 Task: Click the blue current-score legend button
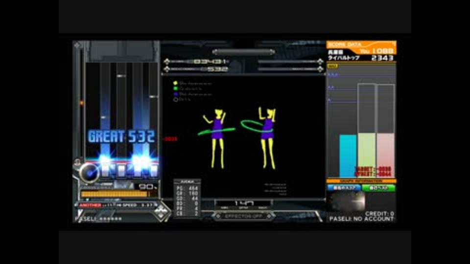pos(344,188)
